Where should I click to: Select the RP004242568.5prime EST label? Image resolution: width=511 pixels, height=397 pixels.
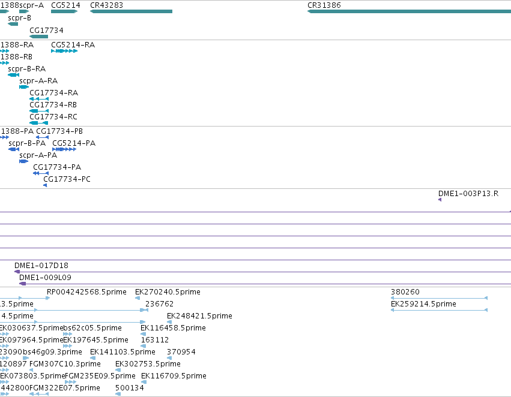click(86, 292)
